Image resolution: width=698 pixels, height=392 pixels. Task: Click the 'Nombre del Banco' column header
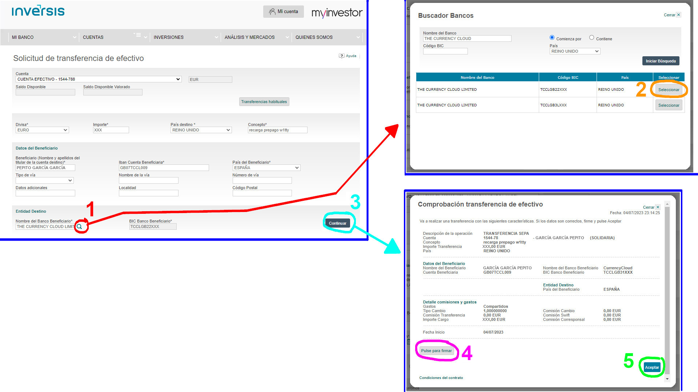(477, 77)
